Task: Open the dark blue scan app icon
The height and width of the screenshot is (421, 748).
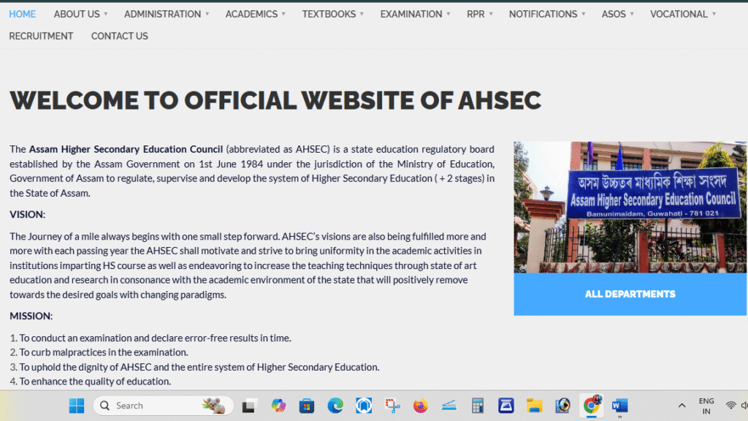Action: tap(505, 406)
